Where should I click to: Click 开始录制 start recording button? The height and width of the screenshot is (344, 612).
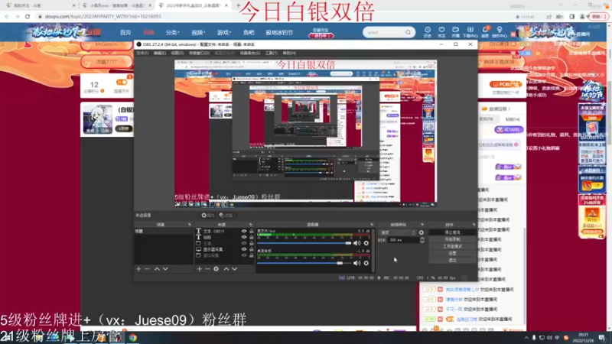[x=452, y=239]
